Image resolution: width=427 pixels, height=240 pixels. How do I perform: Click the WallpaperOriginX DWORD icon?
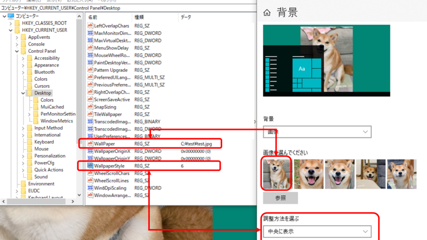(90, 151)
